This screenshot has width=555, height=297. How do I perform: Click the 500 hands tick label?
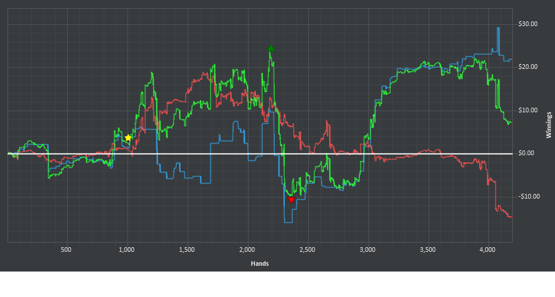coord(66,250)
